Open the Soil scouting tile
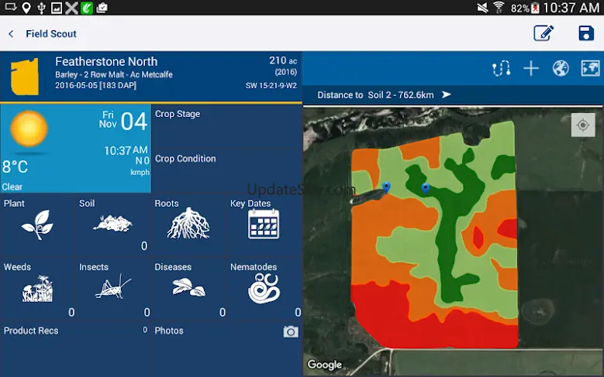604x377 pixels. click(x=113, y=225)
